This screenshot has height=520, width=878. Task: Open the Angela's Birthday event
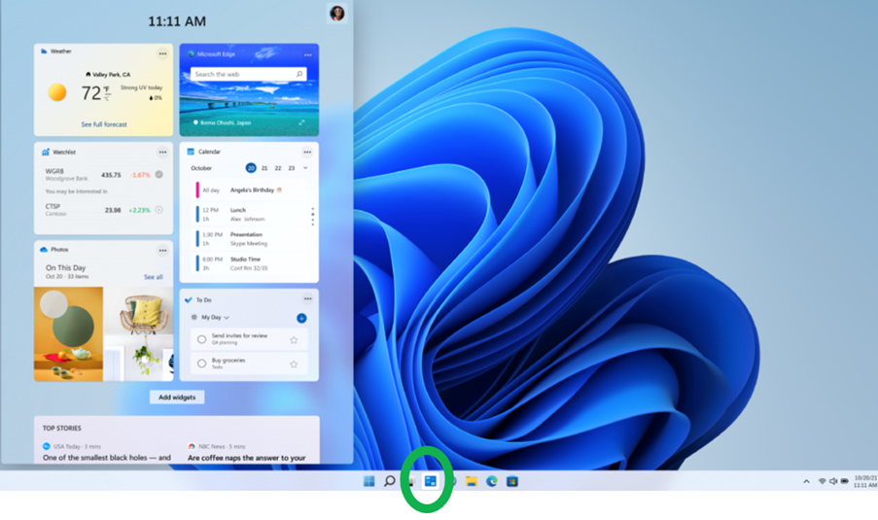pos(250,191)
